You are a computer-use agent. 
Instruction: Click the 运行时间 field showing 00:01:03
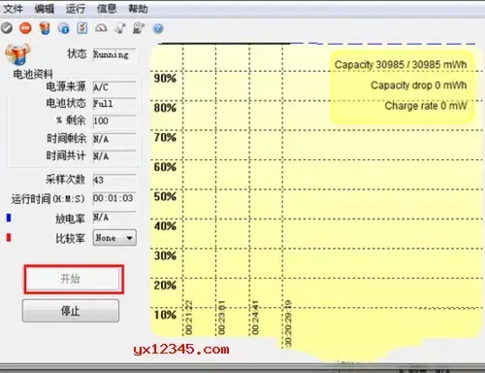(x=114, y=198)
